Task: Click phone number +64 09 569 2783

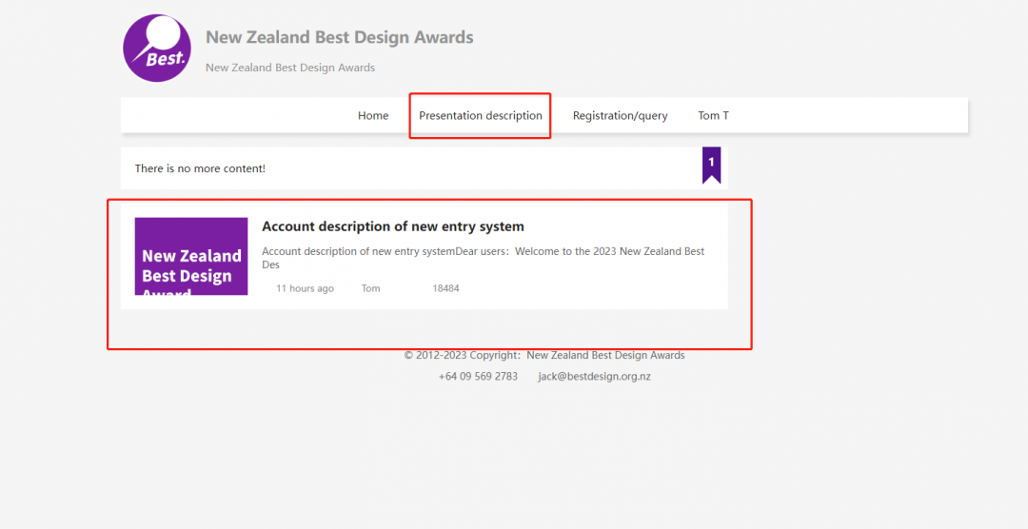Action: [x=478, y=376]
